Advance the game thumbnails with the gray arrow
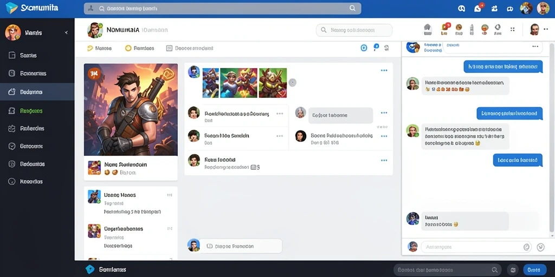The height and width of the screenshot is (277, 555). [292, 83]
